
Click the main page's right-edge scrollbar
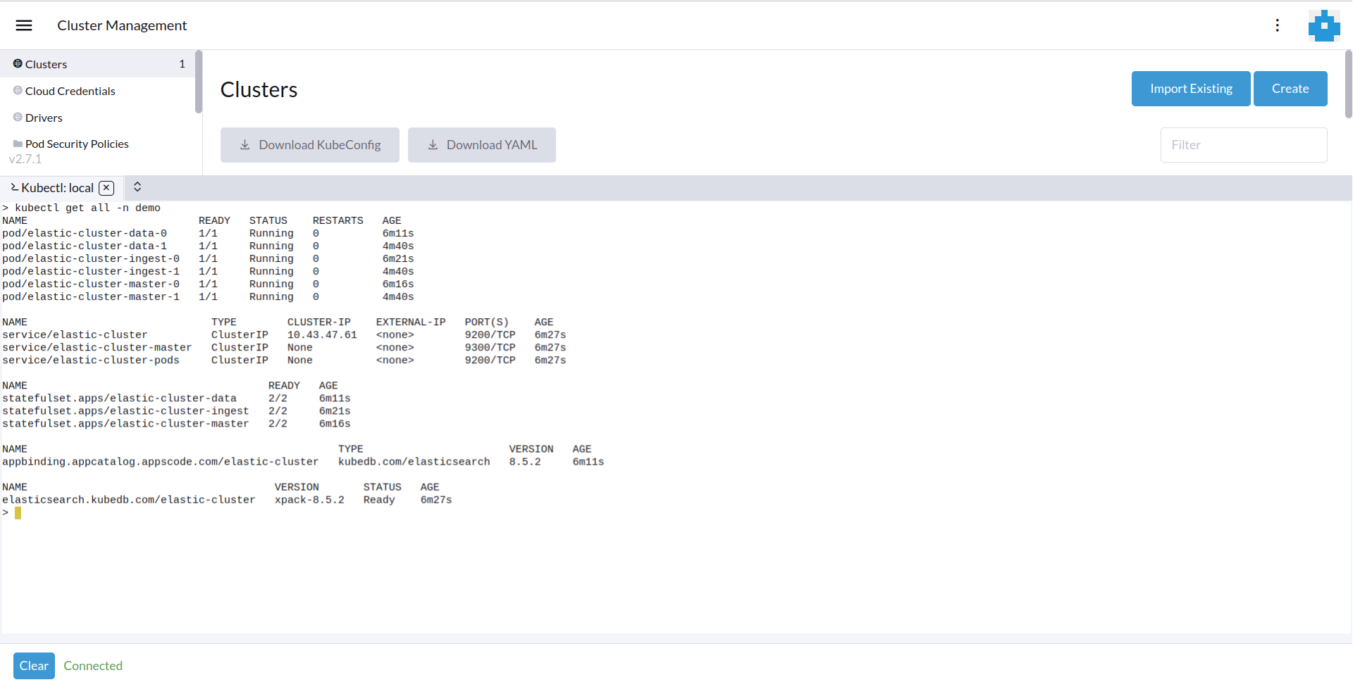[x=1348, y=84]
